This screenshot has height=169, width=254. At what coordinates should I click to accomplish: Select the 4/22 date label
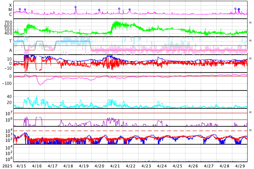coord(131,166)
